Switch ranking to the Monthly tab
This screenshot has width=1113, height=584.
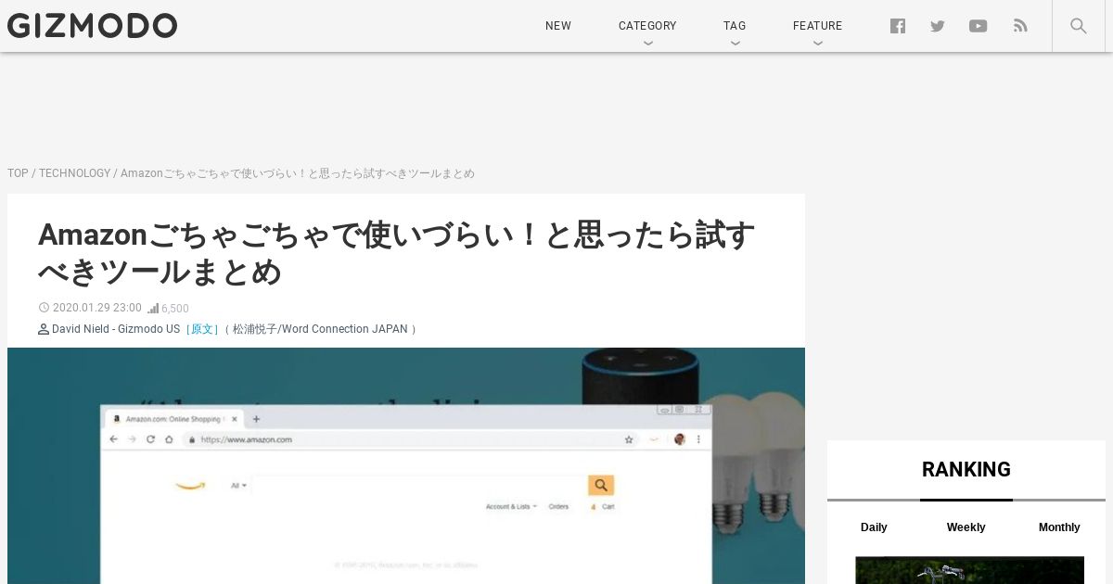click(x=1059, y=527)
